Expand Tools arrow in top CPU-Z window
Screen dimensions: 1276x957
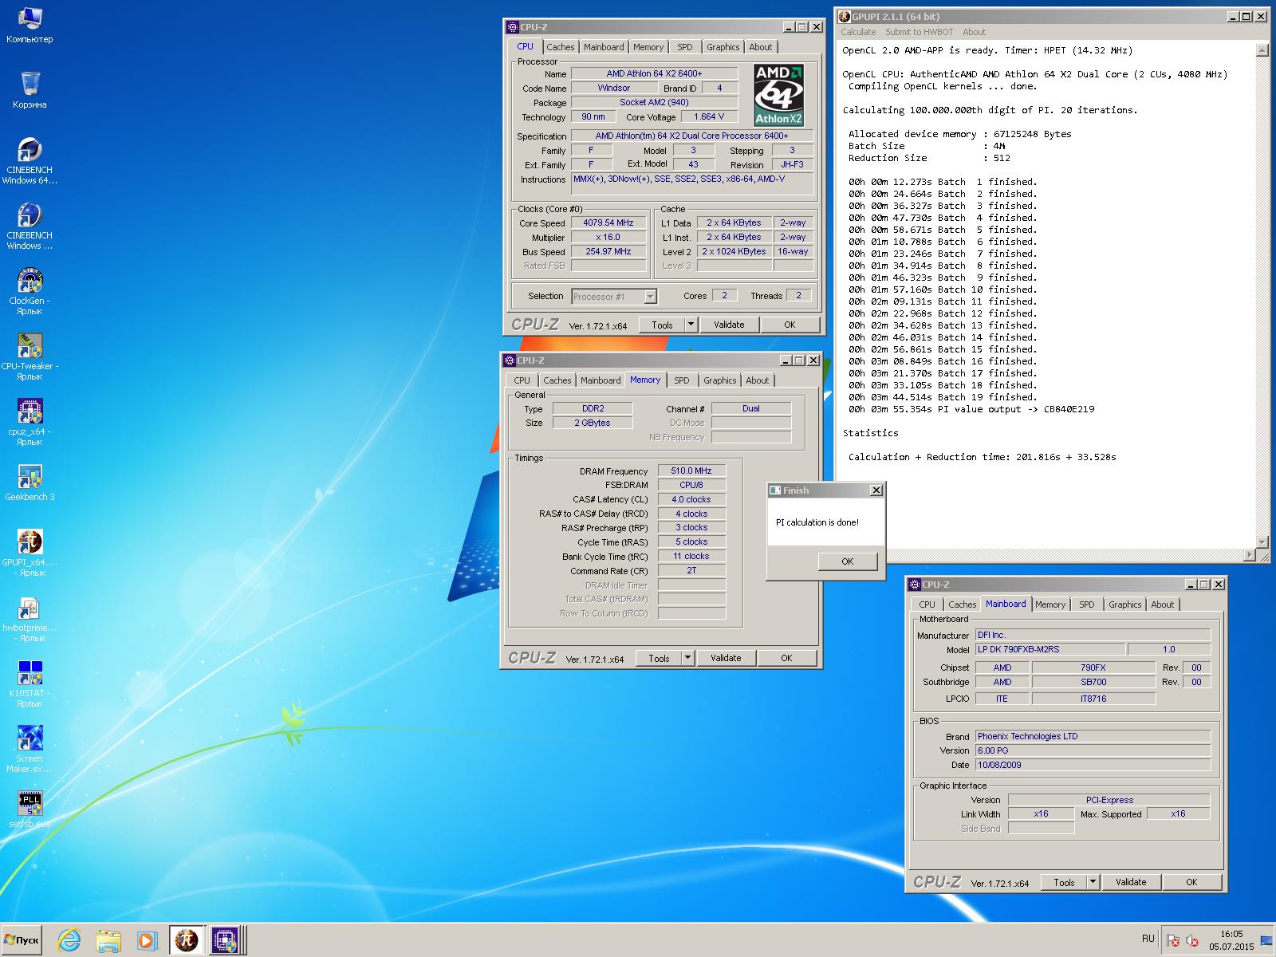pos(691,325)
